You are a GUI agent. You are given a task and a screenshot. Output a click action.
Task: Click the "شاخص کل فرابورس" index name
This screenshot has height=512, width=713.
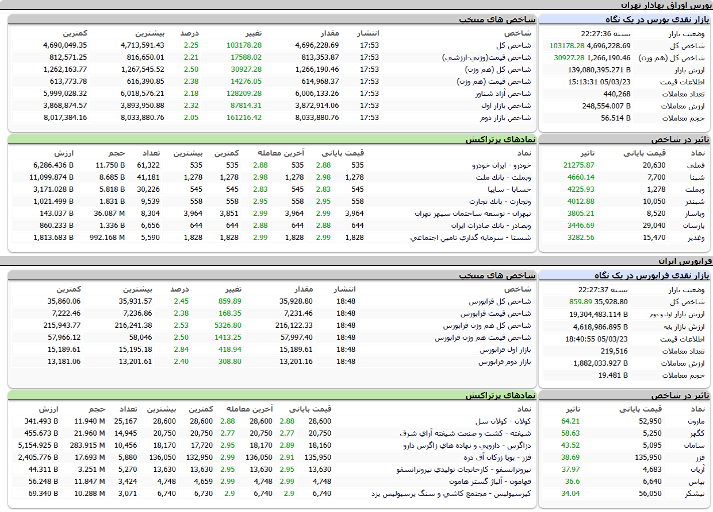pyautogui.click(x=500, y=301)
